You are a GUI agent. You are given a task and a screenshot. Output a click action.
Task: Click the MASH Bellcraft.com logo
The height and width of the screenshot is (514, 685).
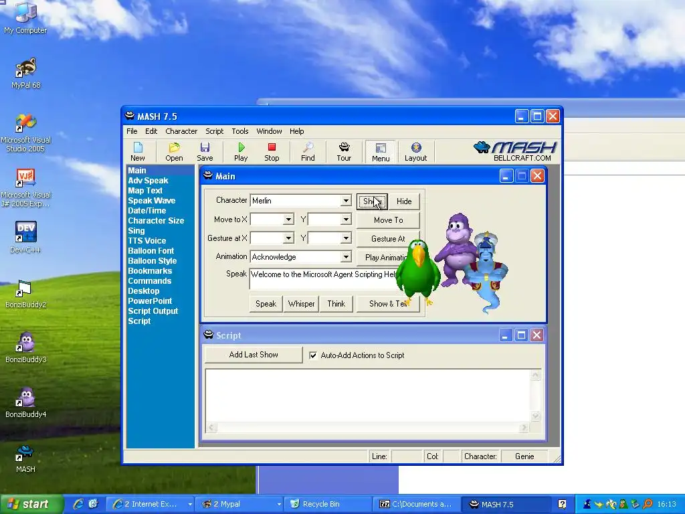click(514, 151)
